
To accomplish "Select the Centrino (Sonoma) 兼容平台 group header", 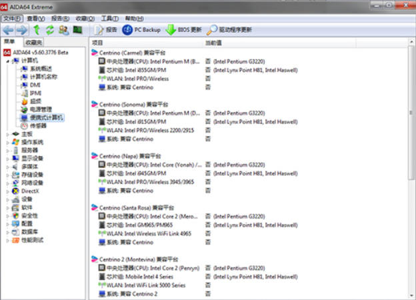I will click(x=130, y=105).
